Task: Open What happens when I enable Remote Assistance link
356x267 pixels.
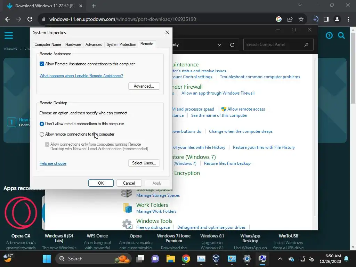Action: (81, 76)
